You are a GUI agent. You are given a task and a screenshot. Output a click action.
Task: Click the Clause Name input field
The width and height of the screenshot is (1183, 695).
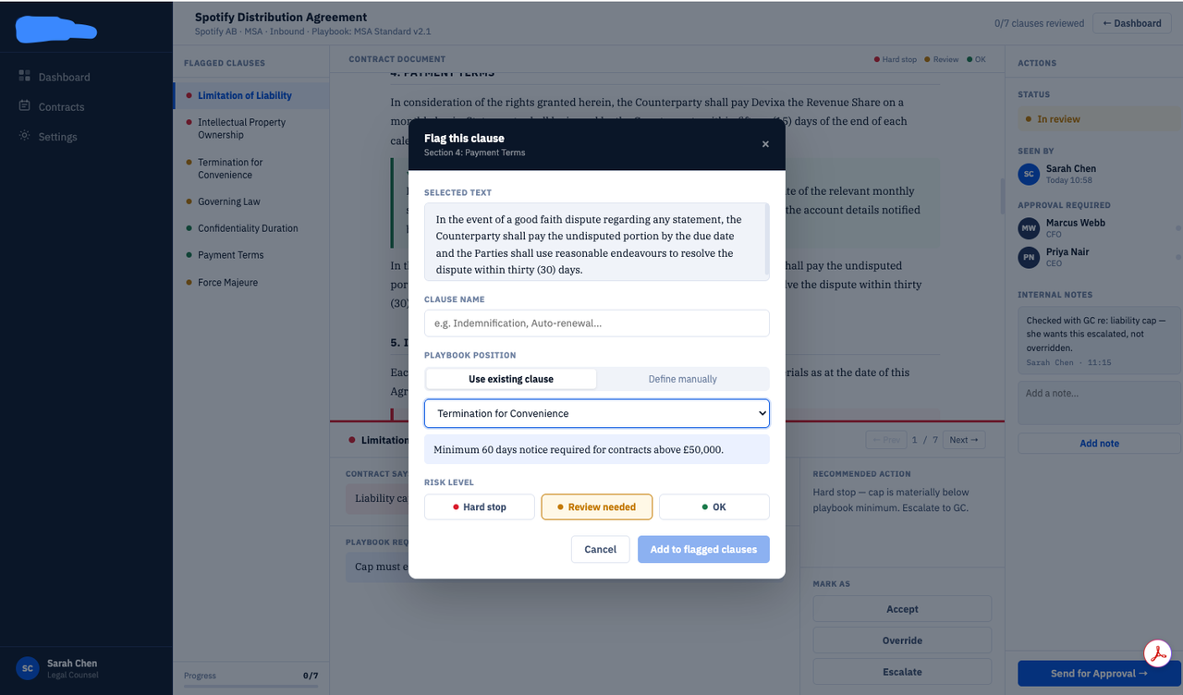tap(597, 323)
